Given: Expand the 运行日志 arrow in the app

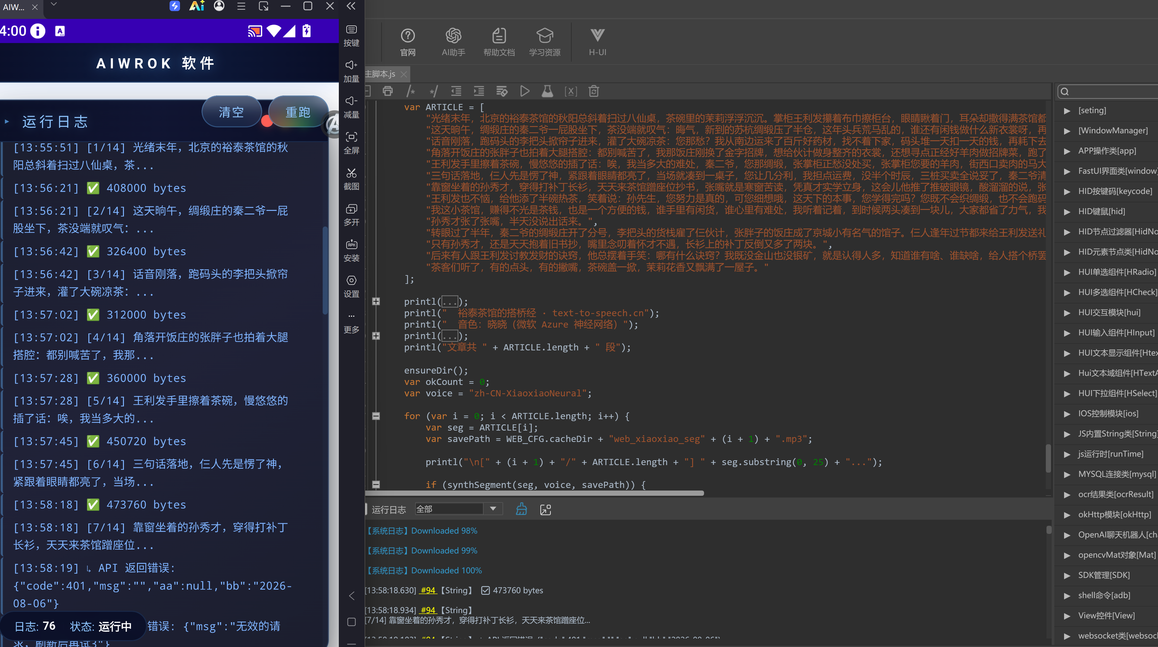Looking at the screenshot, I should click(7, 122).
